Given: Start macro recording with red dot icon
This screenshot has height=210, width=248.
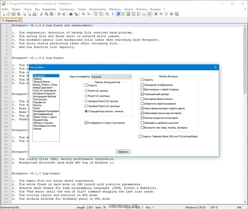Looking at the screenshot, I should pyautogui.click(x=156, y=14).
